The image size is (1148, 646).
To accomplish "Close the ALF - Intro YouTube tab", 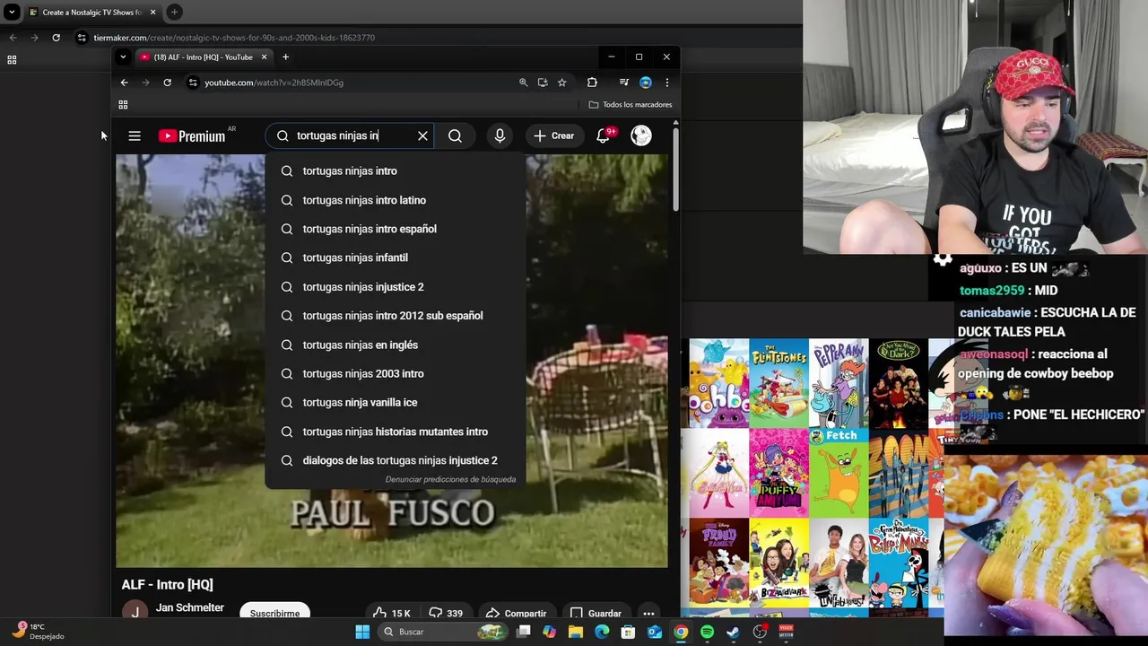I will coord(264,57).
